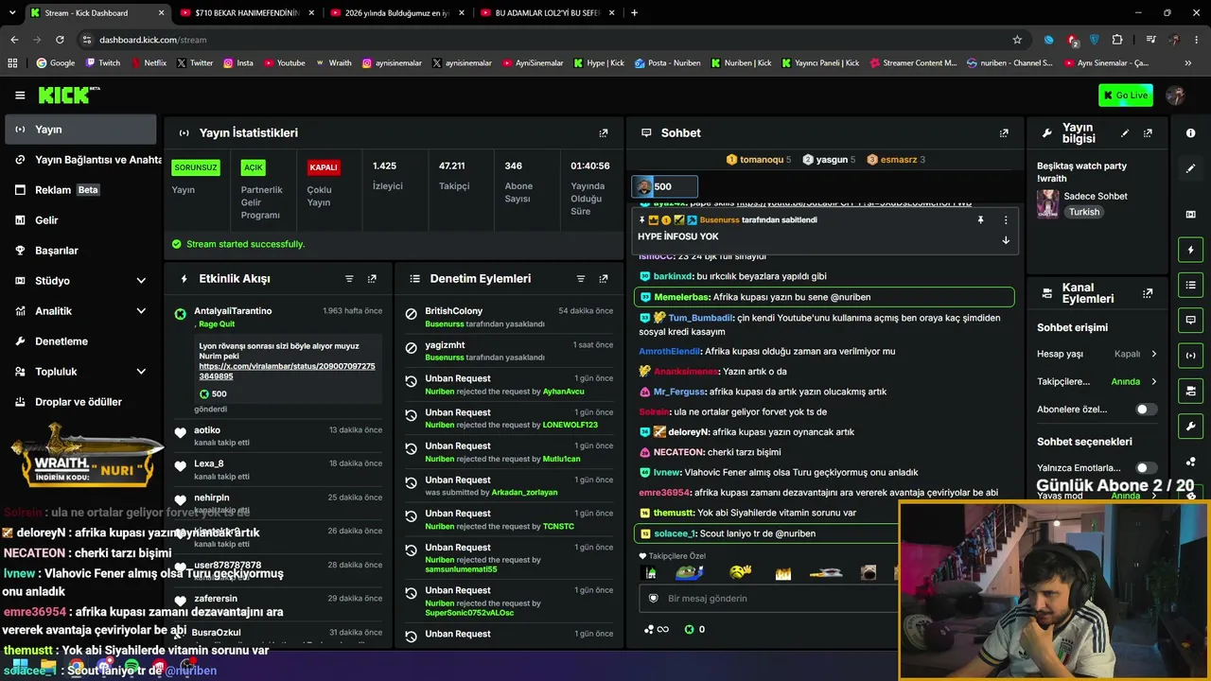The image size is (1211, 681).
Task: Toggle the Abonelere özel switch
Action: point(1146,410)
